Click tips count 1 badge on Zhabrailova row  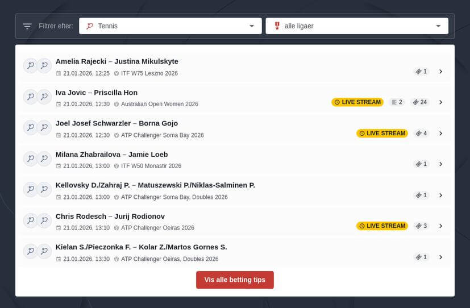[x=421, y=164]
